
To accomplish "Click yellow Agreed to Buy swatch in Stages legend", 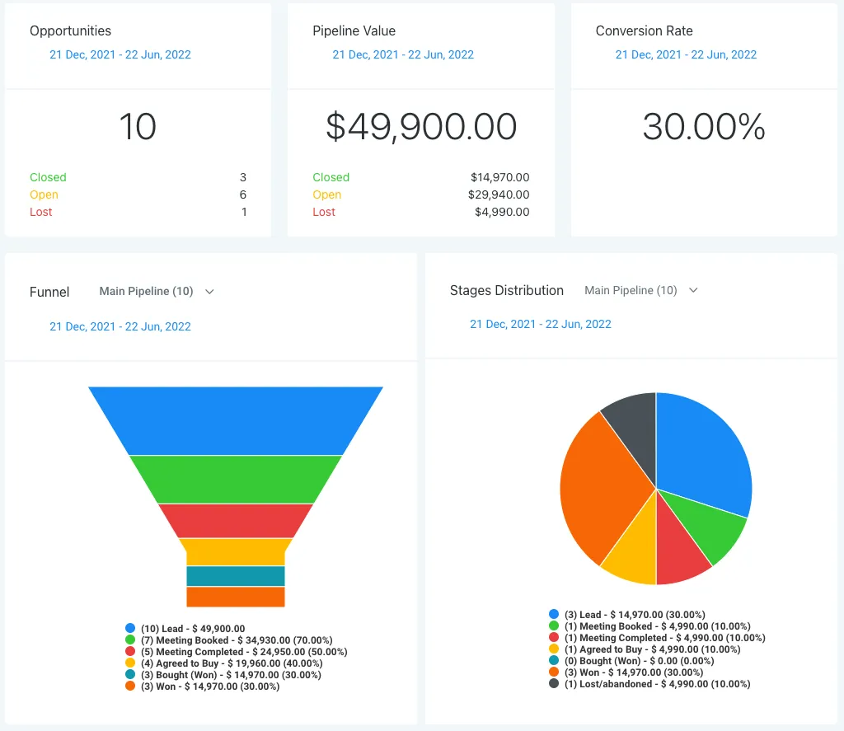I will tap(554, 649).
